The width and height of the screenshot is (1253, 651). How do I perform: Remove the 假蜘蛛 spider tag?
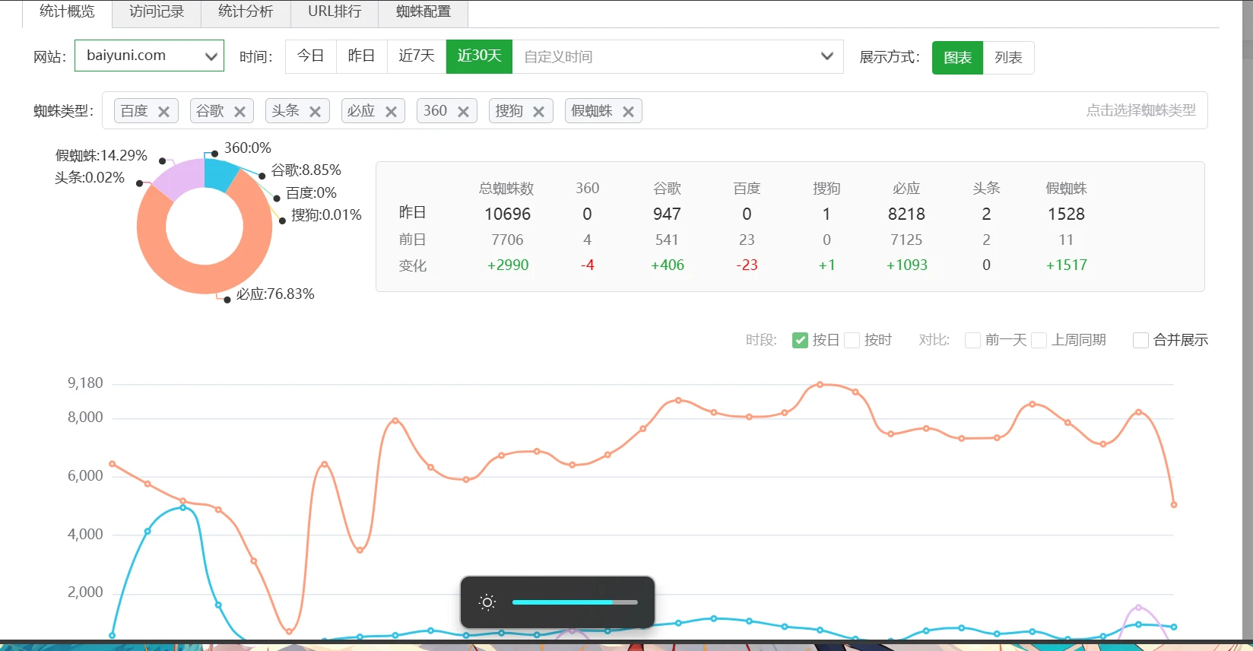(628, 112)
